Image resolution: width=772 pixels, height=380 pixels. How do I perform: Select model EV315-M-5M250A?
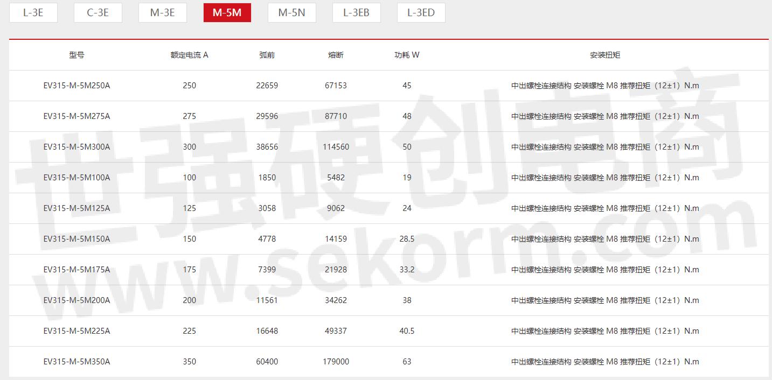[x=76, y=85]
